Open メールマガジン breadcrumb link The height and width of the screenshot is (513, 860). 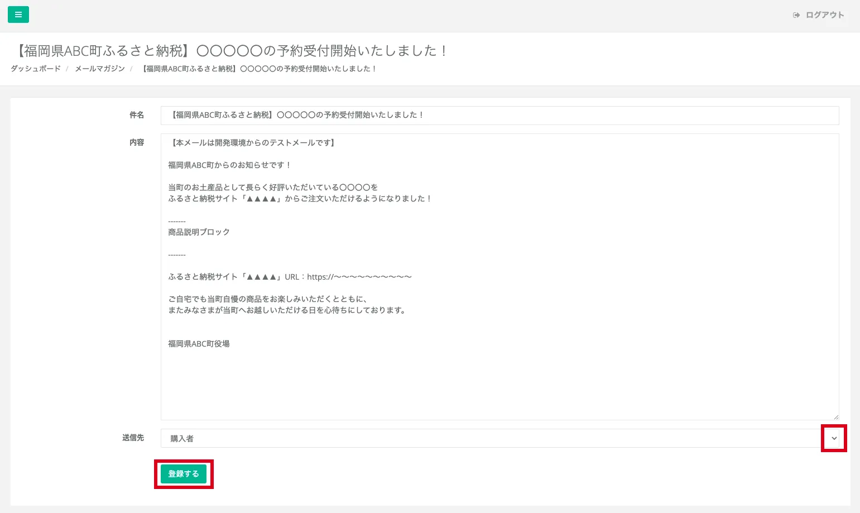point(100,69)
